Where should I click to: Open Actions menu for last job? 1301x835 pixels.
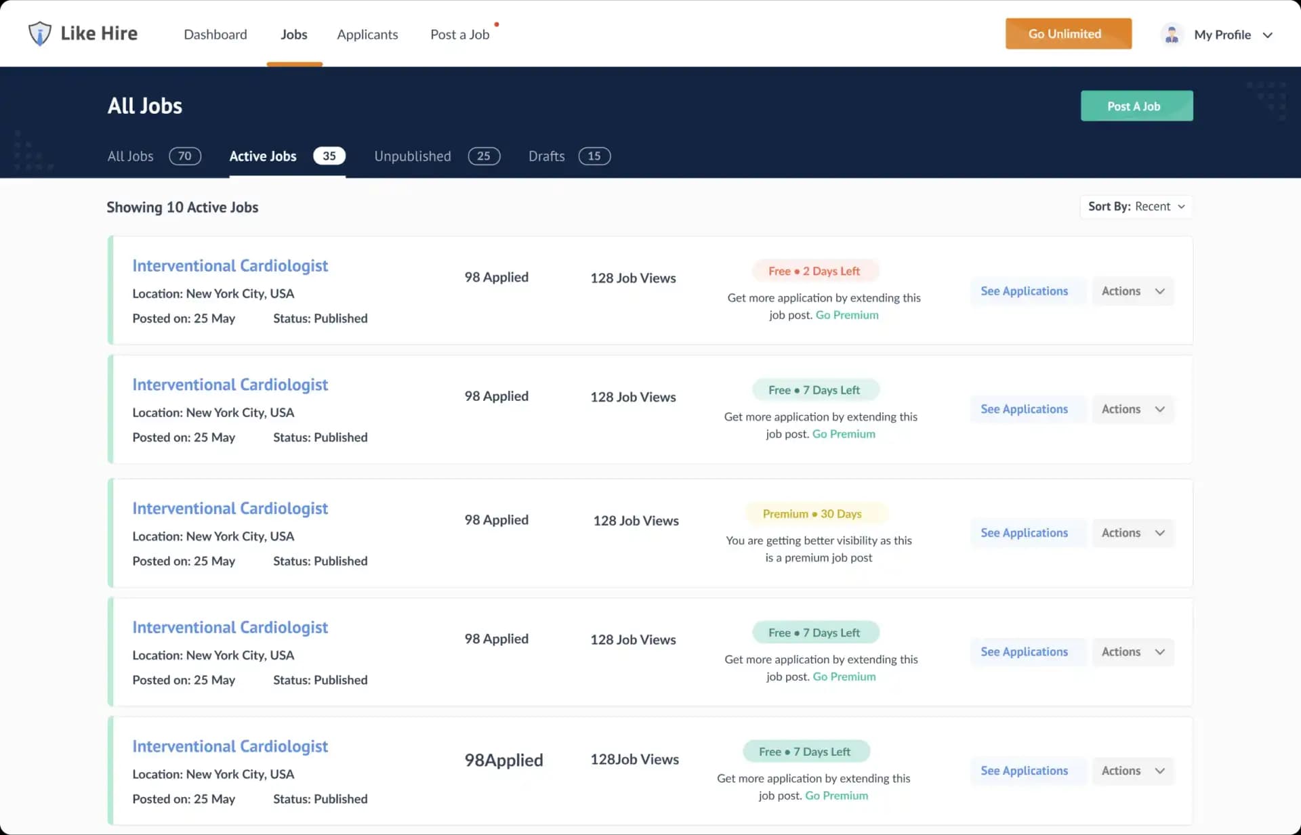click(1132, 771)
